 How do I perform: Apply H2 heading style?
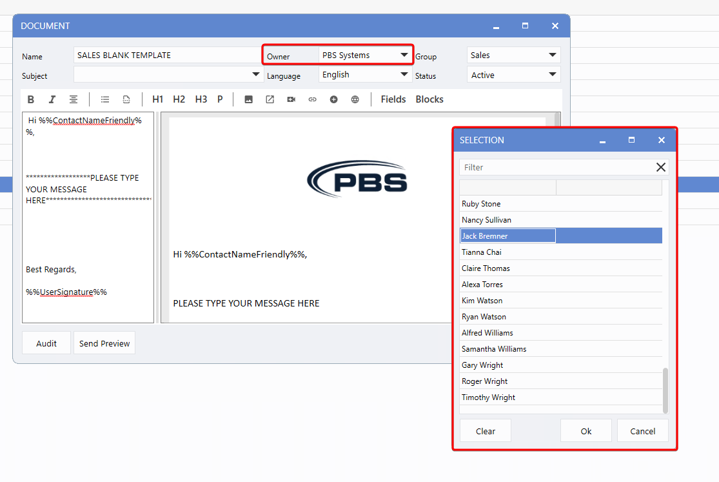179,99
